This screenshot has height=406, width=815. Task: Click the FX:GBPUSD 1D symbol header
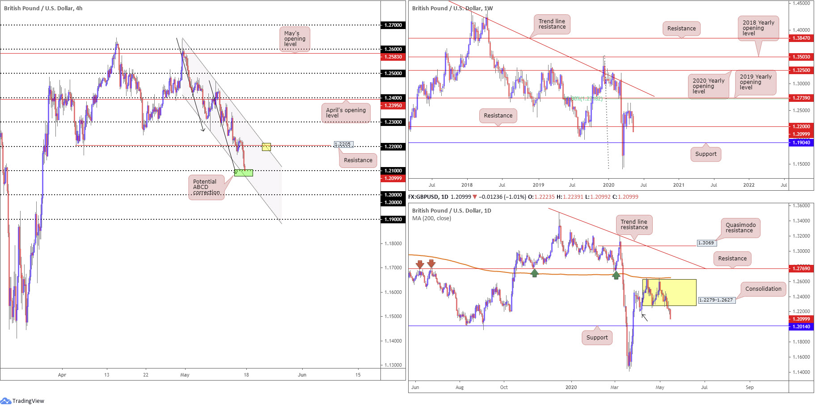tap(428, 197)
